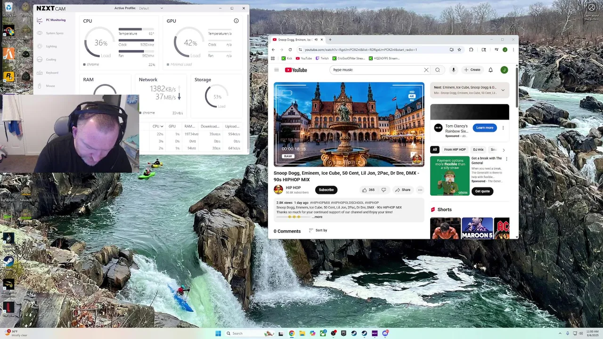This screenshot has height=339, width=603.
Task: Bookmark this page with star icon
Action: click(x=459, y=49)
